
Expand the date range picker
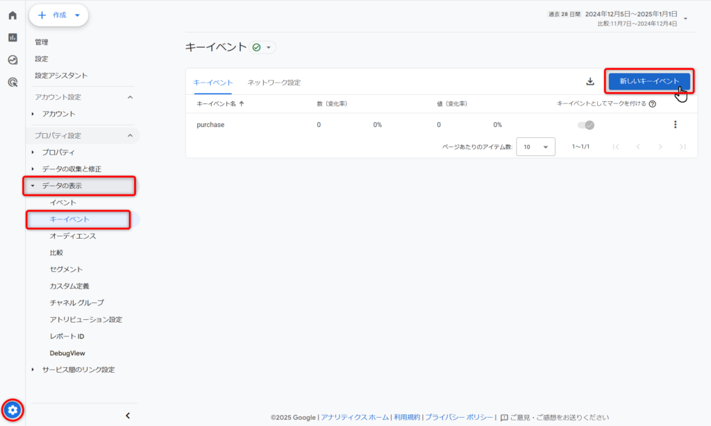click(686, 19)
